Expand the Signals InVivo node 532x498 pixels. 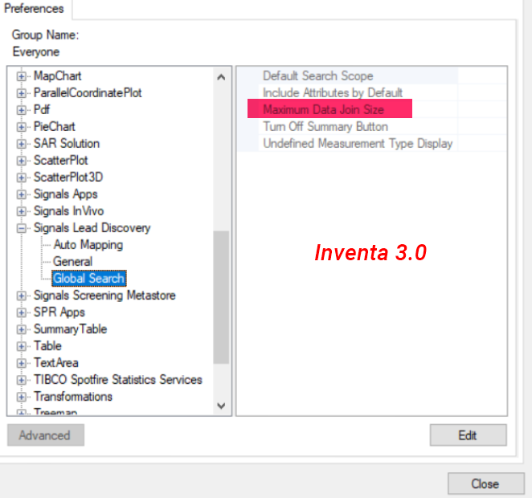click(x=21, y=211)
